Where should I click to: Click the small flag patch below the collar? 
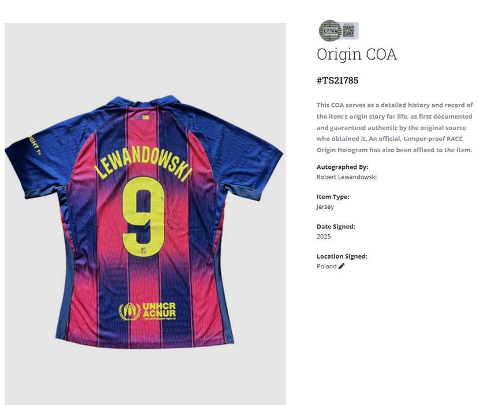click(x=142, y=117)
